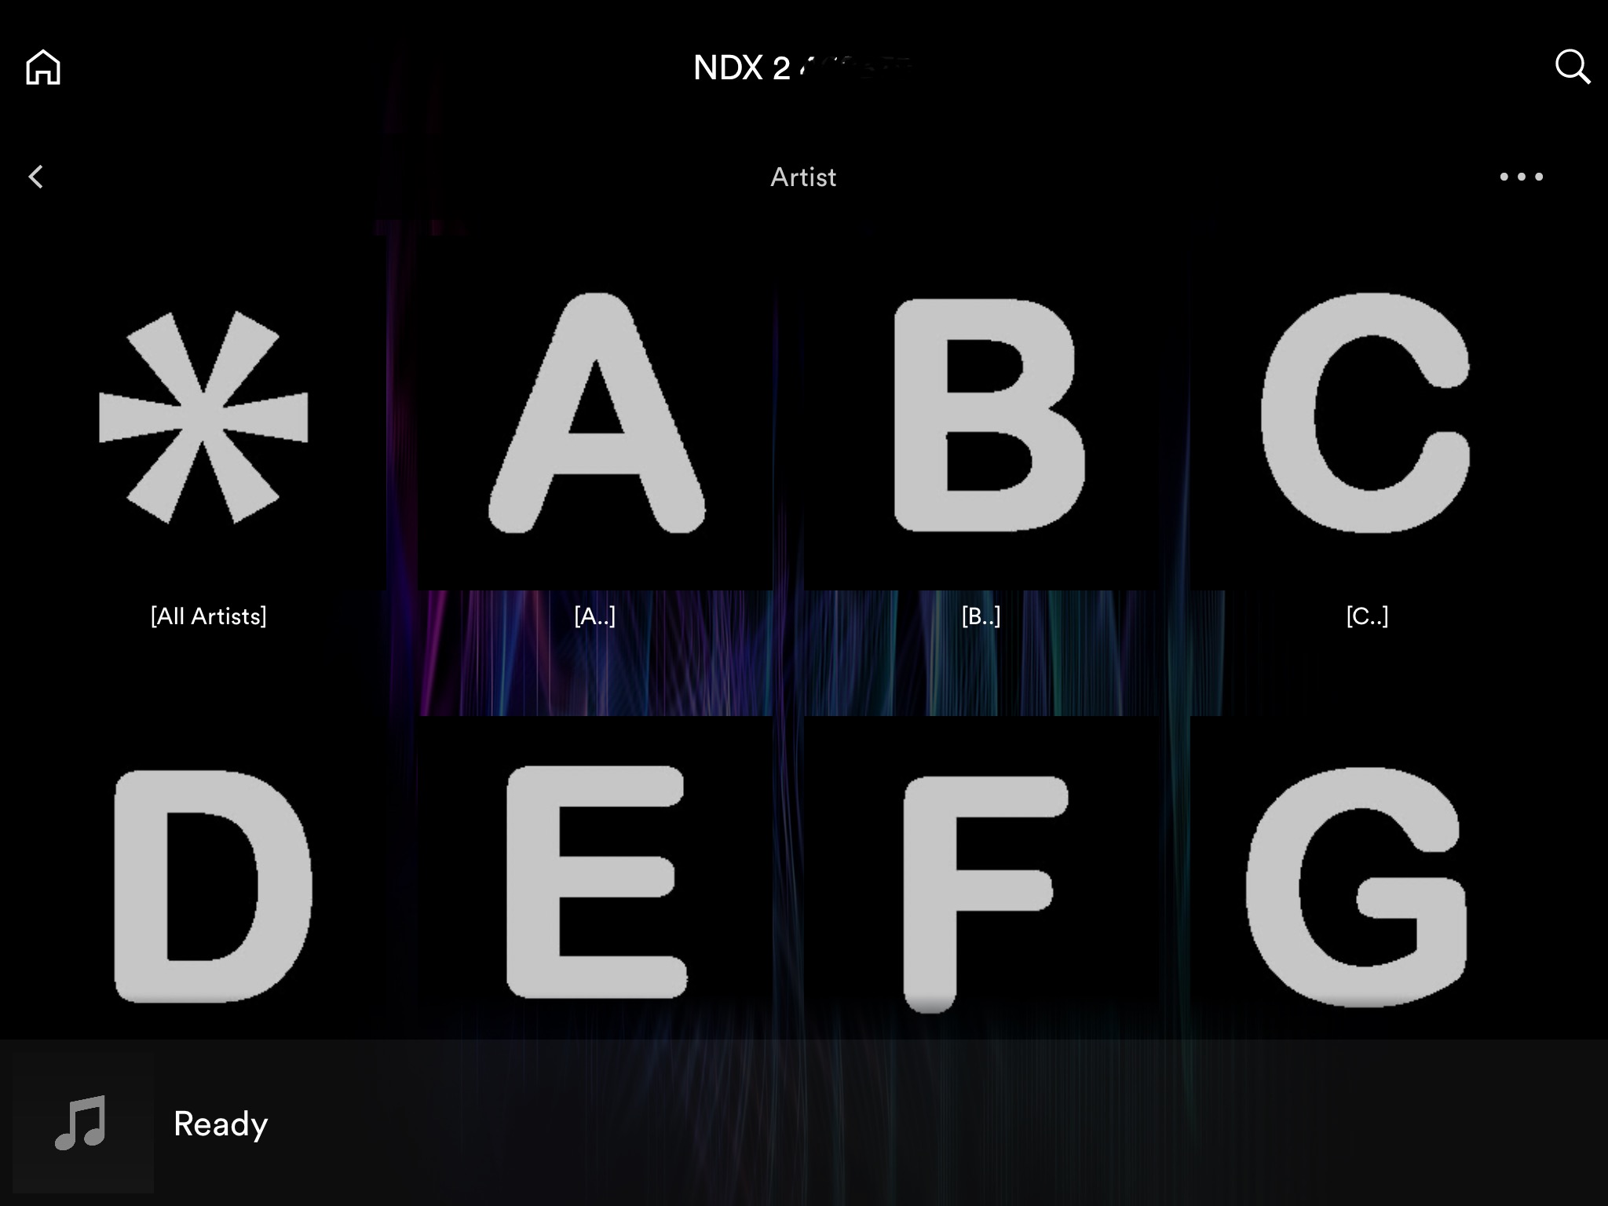Open the letter E artist tile
This screenshot has width=1608, height=1206.
(x=596, y=883)
